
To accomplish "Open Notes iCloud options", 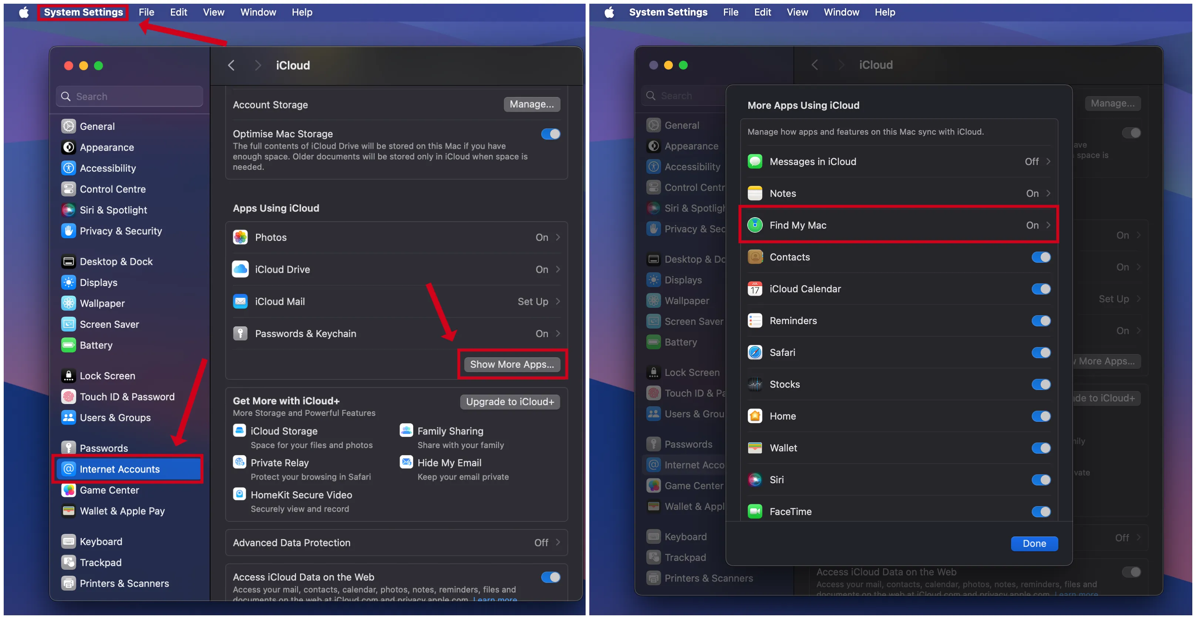I will click(899, 193).
